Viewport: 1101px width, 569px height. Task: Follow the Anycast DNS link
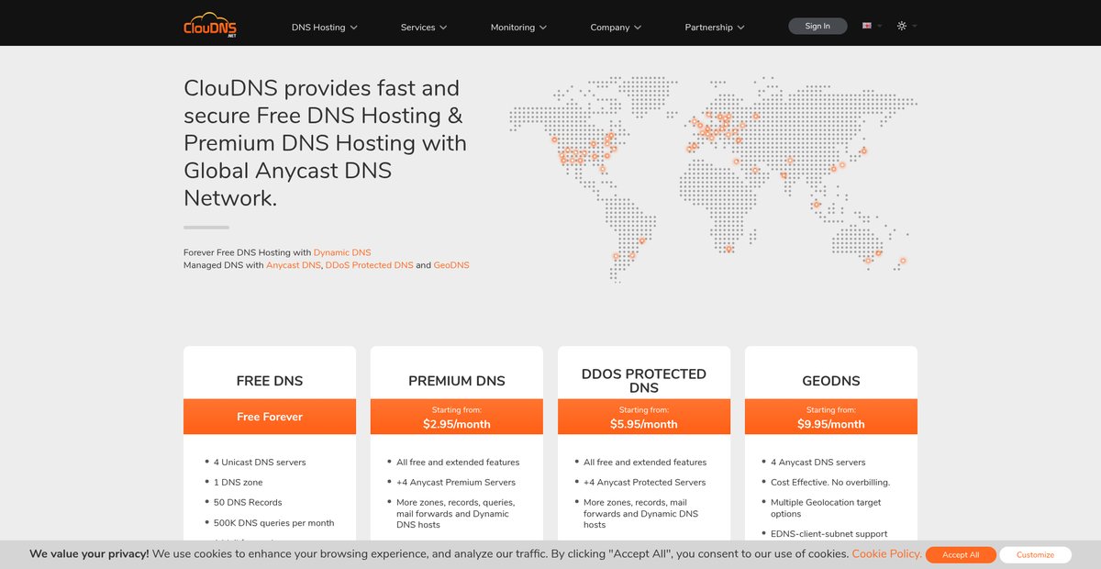click(294, 265)
